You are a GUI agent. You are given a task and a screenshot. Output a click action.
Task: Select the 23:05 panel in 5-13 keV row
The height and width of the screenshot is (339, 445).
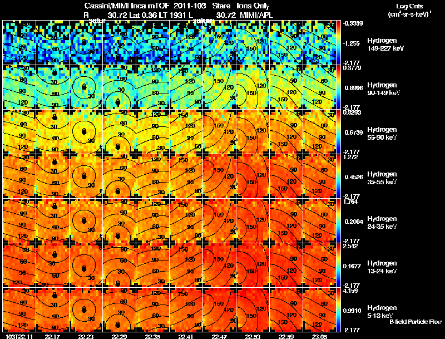[x=319, y=310]
